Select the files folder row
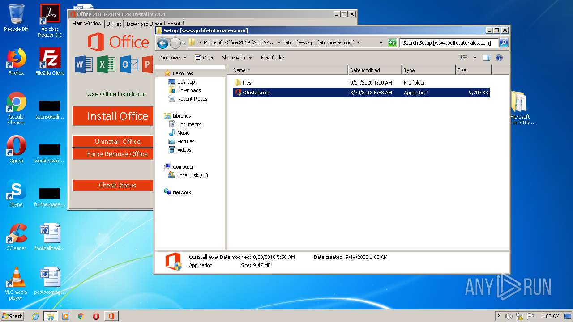The height and width of the screenshot is (322, 573). (361, 83)
